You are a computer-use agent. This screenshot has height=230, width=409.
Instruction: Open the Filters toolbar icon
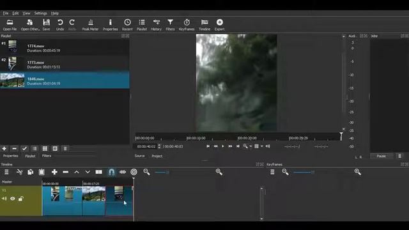(x=170, y=25)
